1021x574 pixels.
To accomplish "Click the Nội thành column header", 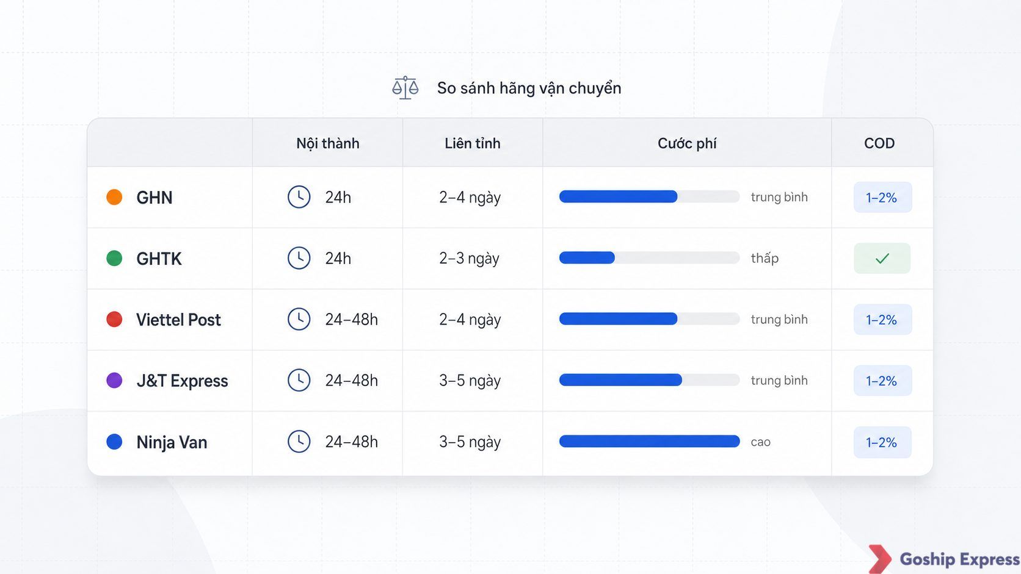I will click(x=328, y=143).
